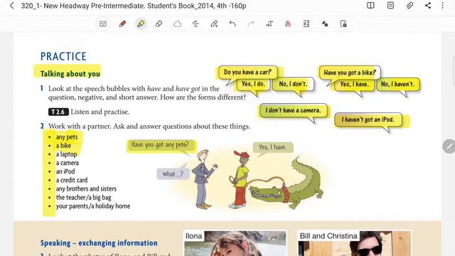Viewport: 455px width, 256px height.
Task: Convert handwriting to text tool
Action: coord(269,23)
